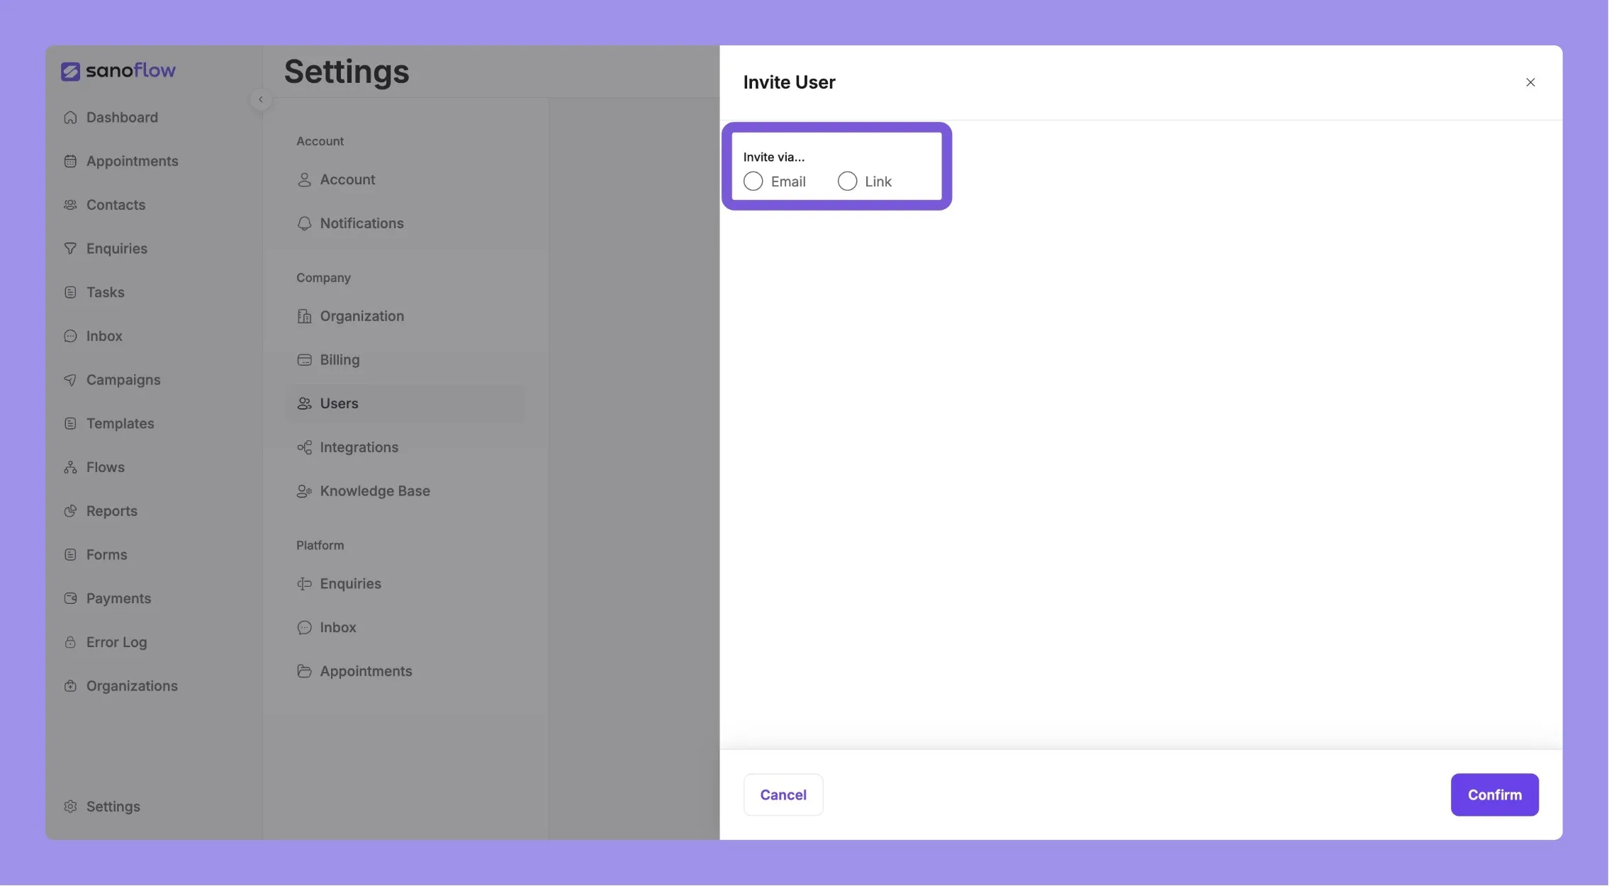Select Billing settings label
Image resolution: width=1609 pixels, height=886 pixels.
pyautogui.click(x=340, y=360)
